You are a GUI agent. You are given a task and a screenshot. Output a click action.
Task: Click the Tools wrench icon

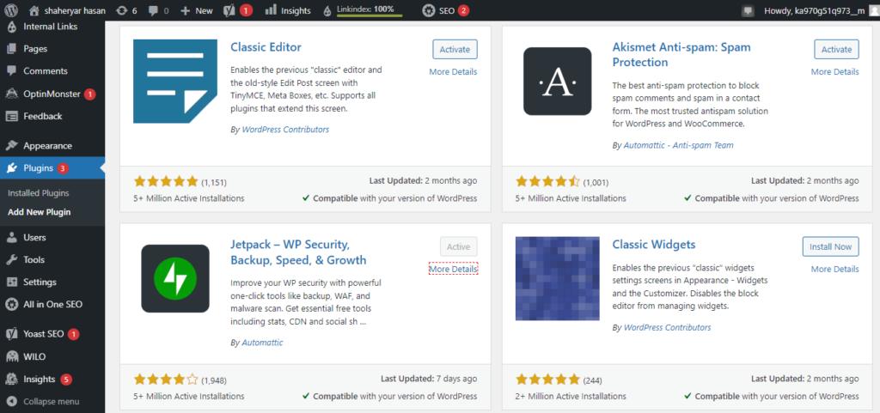(11, 259)
